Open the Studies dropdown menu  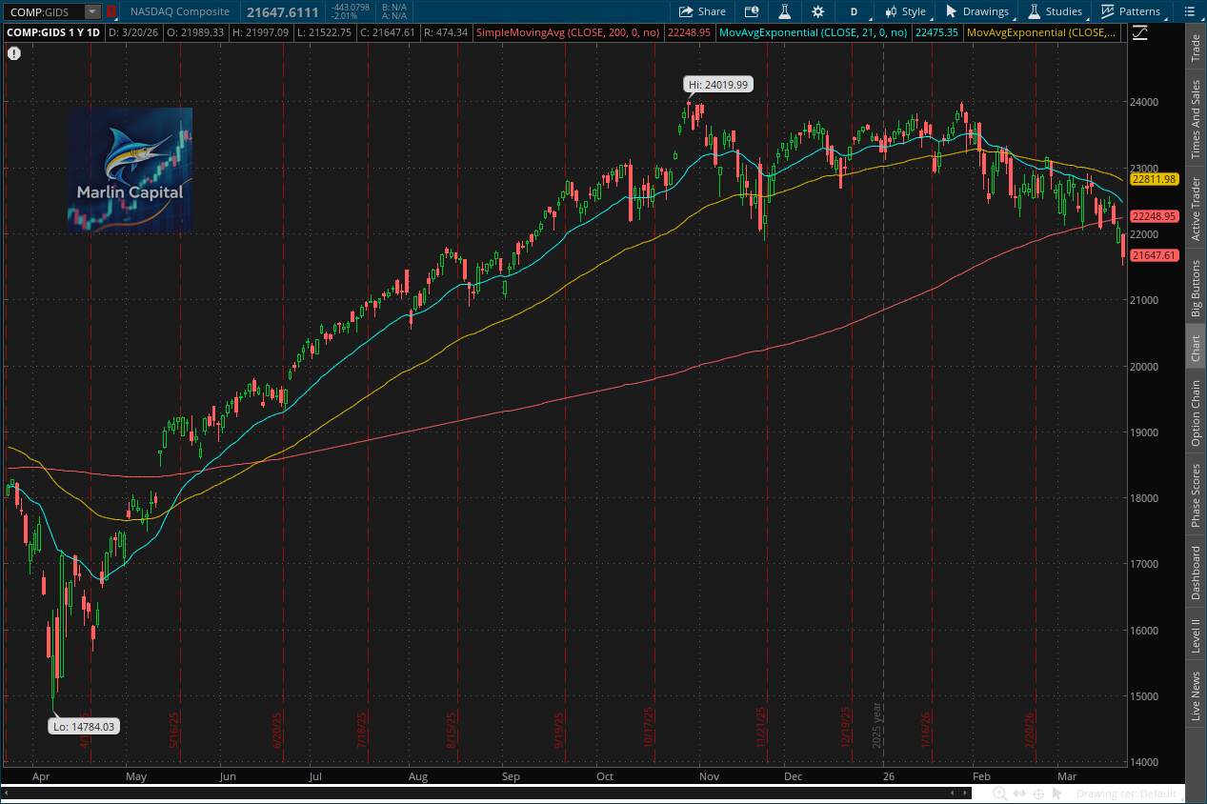tap(1056, 11)
